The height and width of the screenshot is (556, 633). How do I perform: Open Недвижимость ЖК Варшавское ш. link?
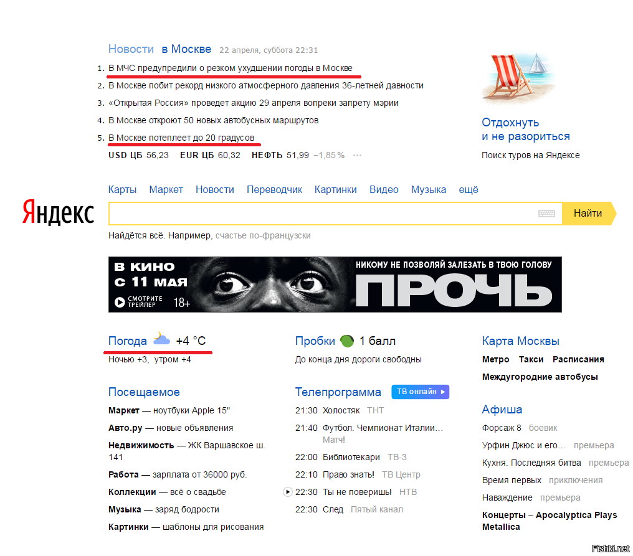click(x=186, y=451)
